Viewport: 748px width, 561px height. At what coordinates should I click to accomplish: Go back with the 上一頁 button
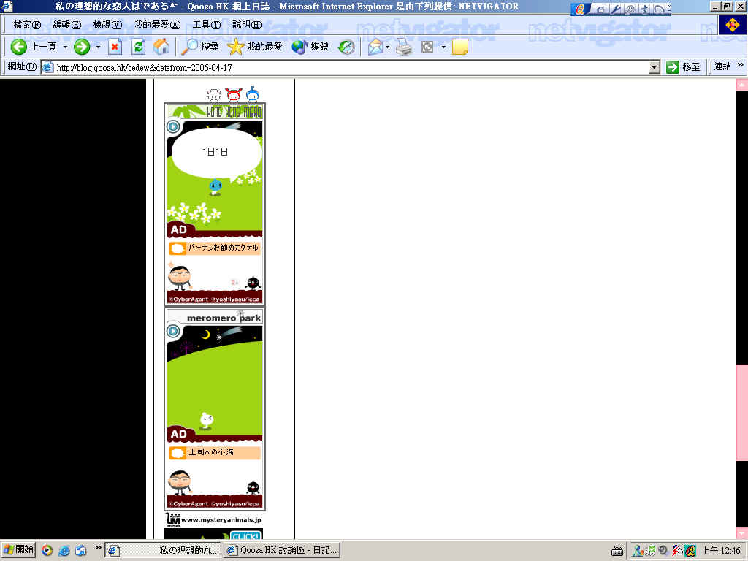[x=34, y=47]
